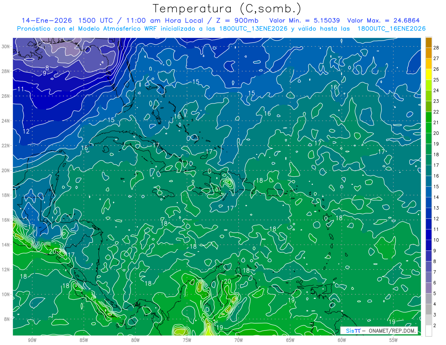Viewport: 446px width, 345px height.
Task: Click the colorbar scale value 5
Action: click(435, 294)
